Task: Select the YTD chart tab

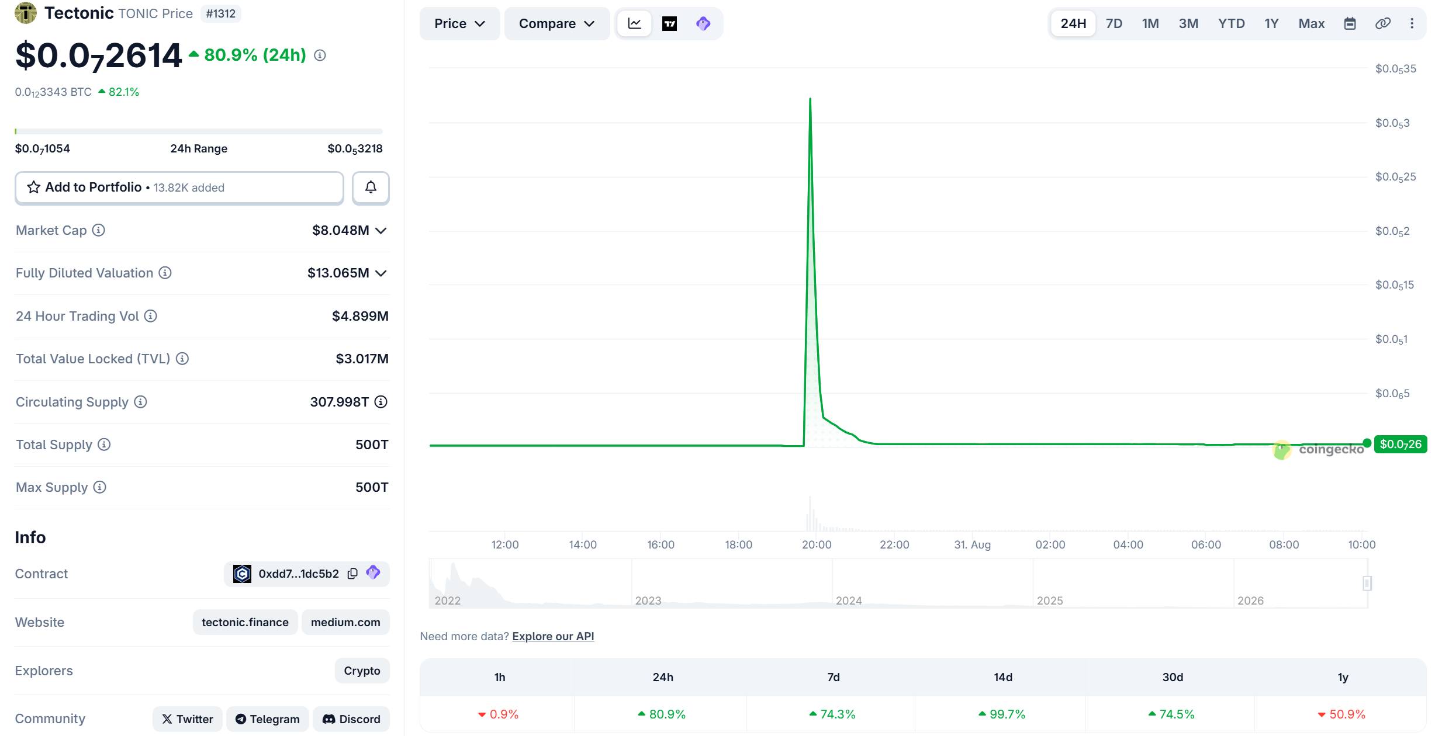Action: pos(1231,23)
